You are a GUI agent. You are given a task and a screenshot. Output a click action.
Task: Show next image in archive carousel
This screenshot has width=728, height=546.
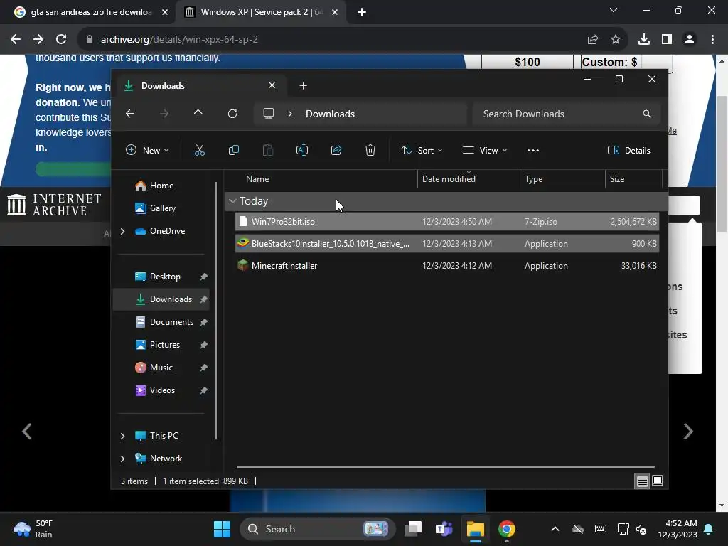(688, 432)
